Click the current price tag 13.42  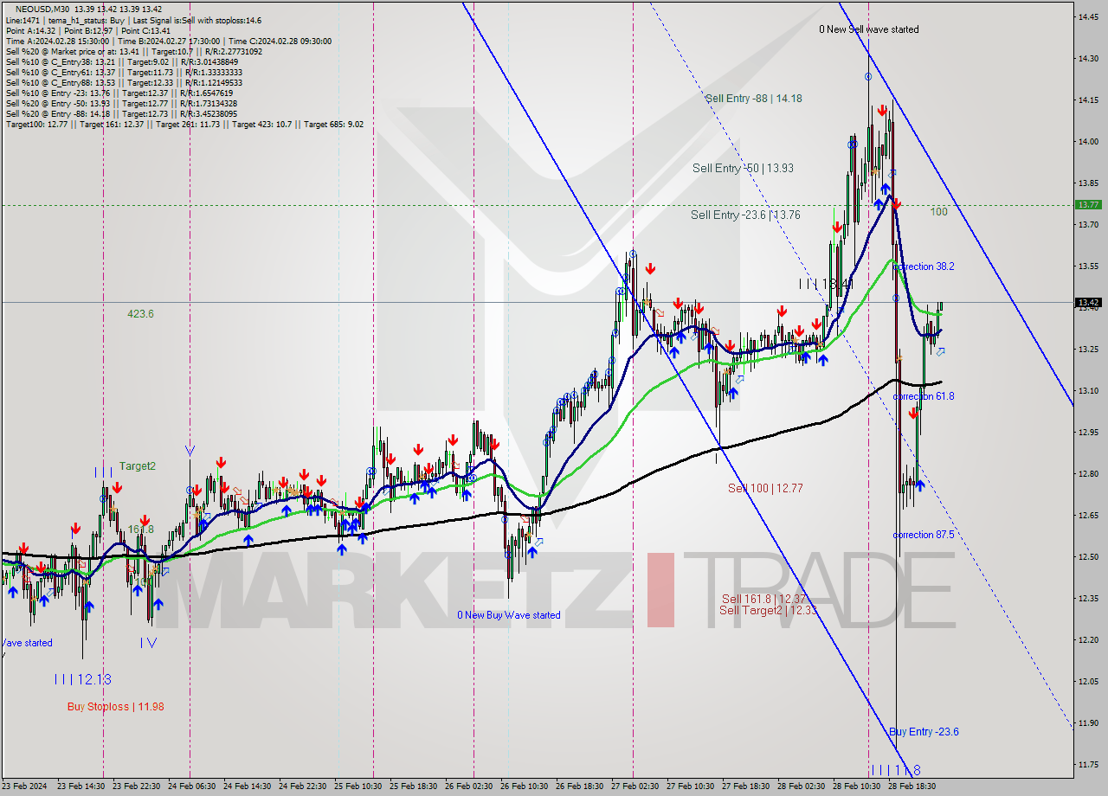coord(1088,303)
